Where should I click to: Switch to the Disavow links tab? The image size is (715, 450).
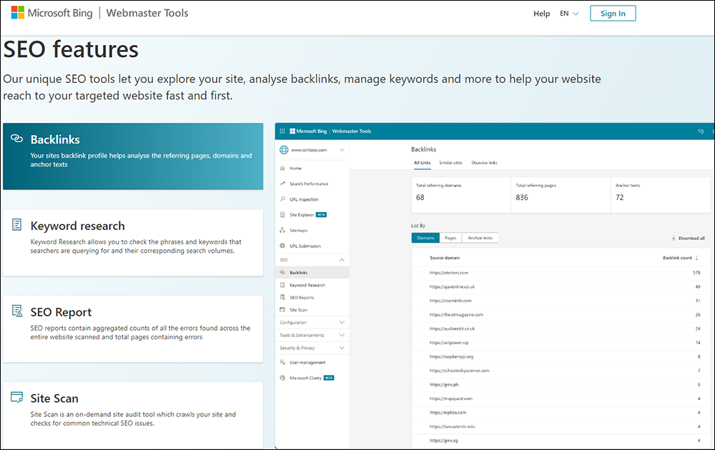[x=484, y=163]
